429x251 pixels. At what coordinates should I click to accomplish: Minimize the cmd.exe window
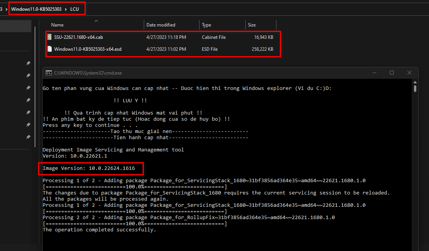pos(374,73)
